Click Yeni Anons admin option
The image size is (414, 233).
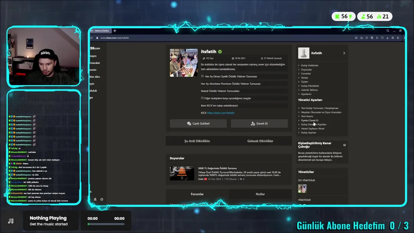coord(307,116)
